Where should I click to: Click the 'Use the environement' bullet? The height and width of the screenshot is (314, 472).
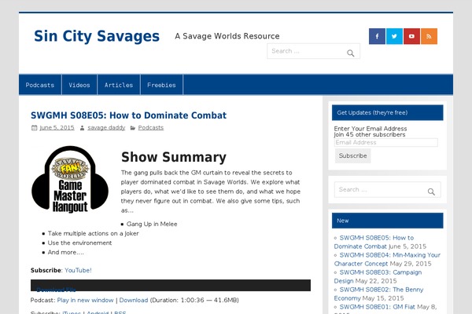(x=79, y=243)
